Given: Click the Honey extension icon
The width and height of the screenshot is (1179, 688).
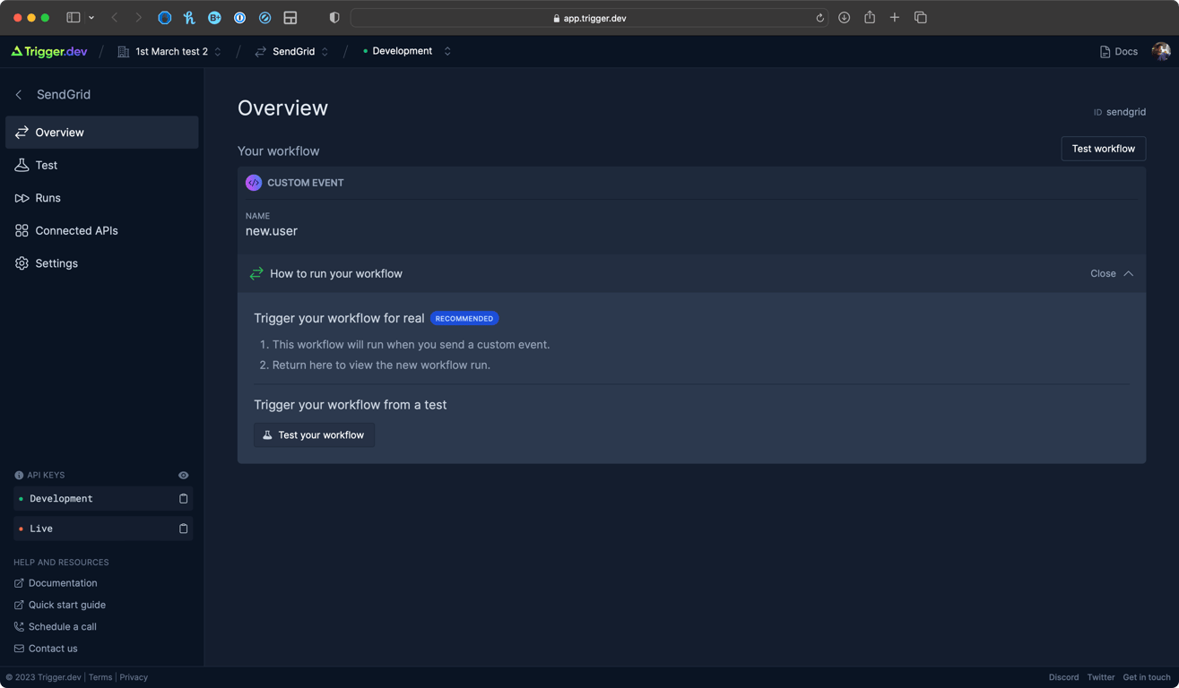Looking at the screenshot, I should click(189, 18).
